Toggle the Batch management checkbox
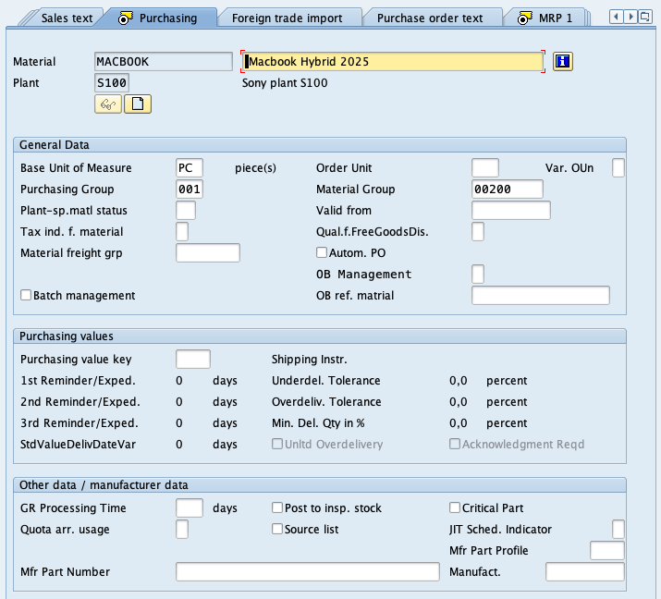The height and width of the screenshot is (599, 661). point(26,295)
